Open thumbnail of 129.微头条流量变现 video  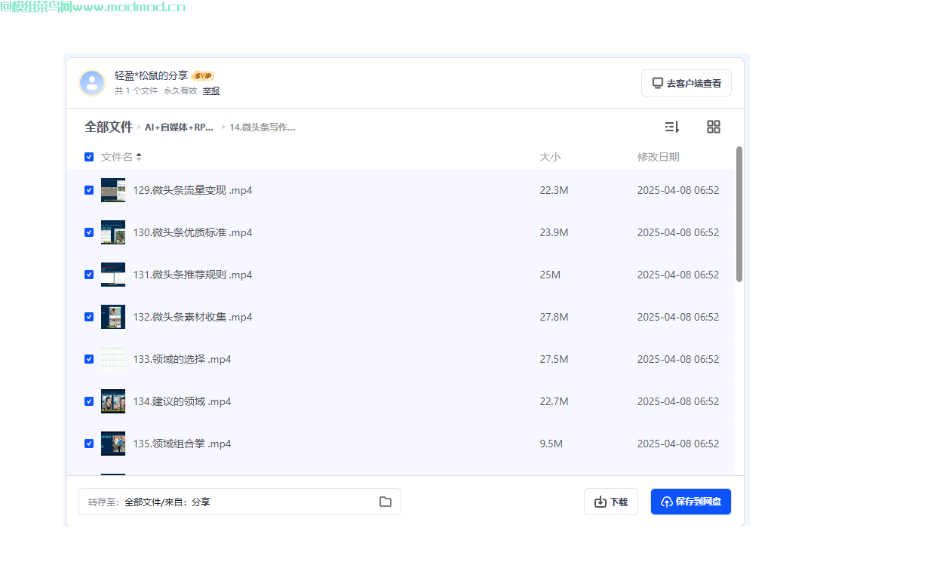click(x=113, y=190)
